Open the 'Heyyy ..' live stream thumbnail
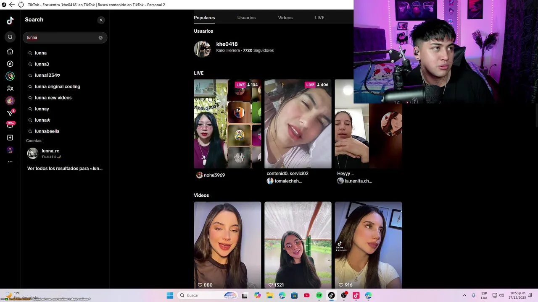 click(368, 136)
